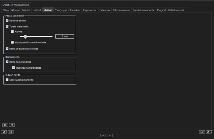The image size is (214, 139).
Task: Go to the Asetukset tab
Action: pyautogui.click(x=75, y=10)
